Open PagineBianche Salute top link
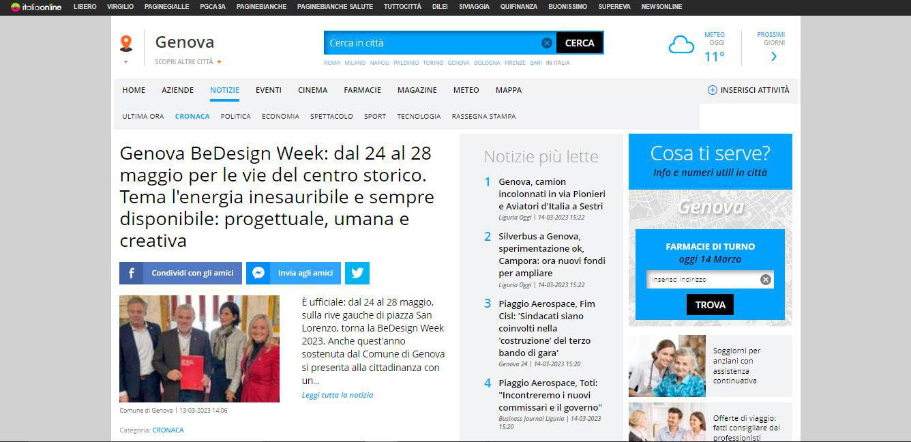Viewport: 911px width, 442px height. tap(335, 7)
